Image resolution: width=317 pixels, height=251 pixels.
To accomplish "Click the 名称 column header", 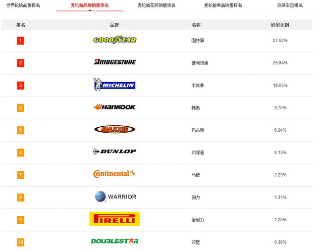I will (196, 25).
